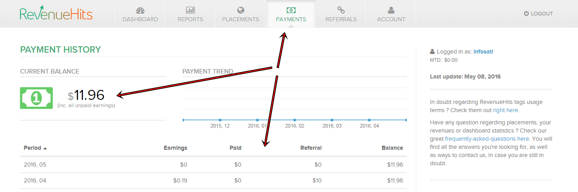Click the Balance column header
This screenshot has height=192, width=578.
(392, 148)
